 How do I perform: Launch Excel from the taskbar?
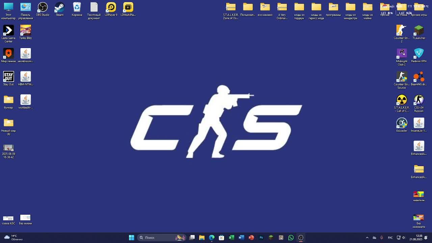click(x=232, y=238)
